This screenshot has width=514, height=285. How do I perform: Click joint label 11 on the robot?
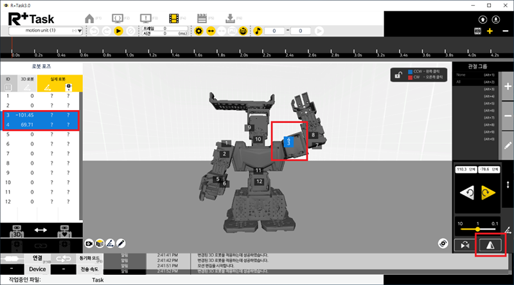coord(257,170)
